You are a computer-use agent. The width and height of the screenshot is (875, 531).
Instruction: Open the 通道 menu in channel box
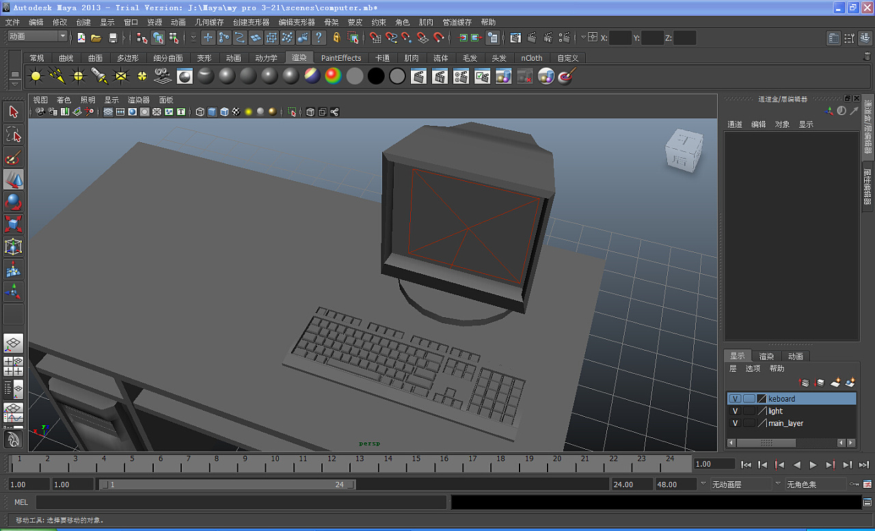tap(735, 124)
